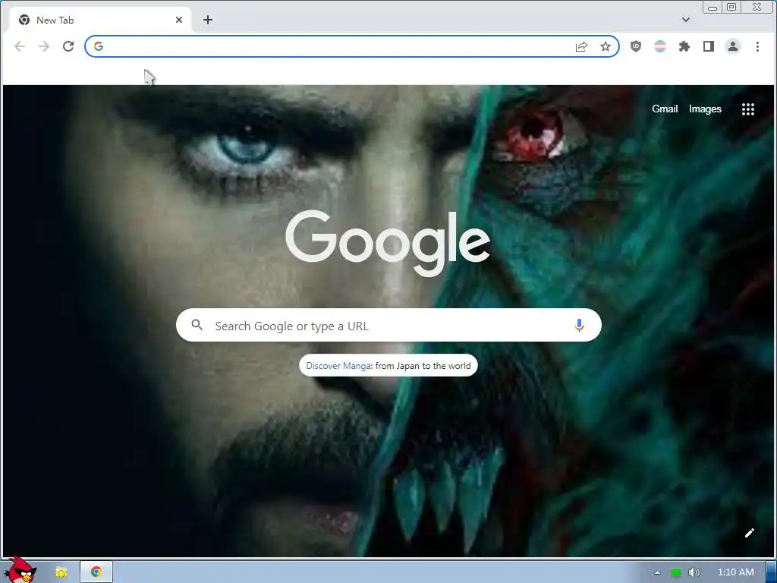
Task: Bookmark this tab with the star icon
Action: pos(606,46)
